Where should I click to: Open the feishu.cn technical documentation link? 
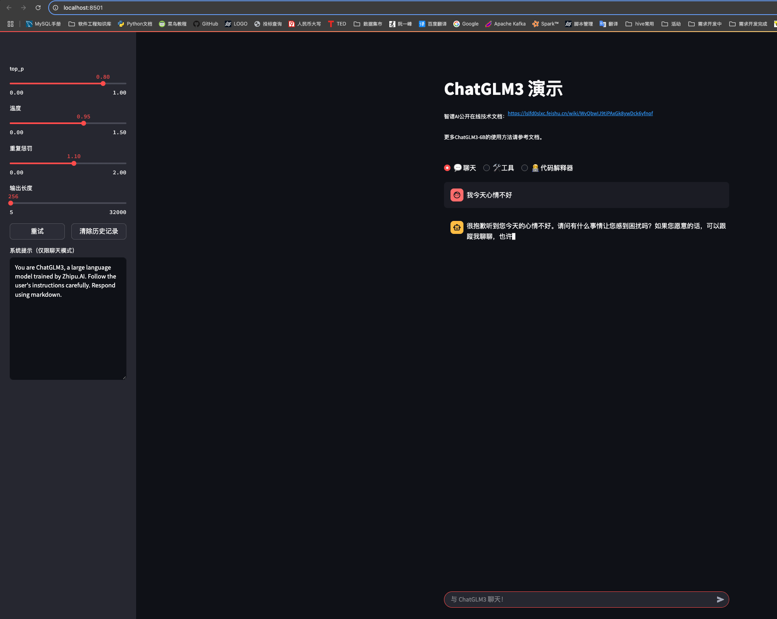pos(580,114)
